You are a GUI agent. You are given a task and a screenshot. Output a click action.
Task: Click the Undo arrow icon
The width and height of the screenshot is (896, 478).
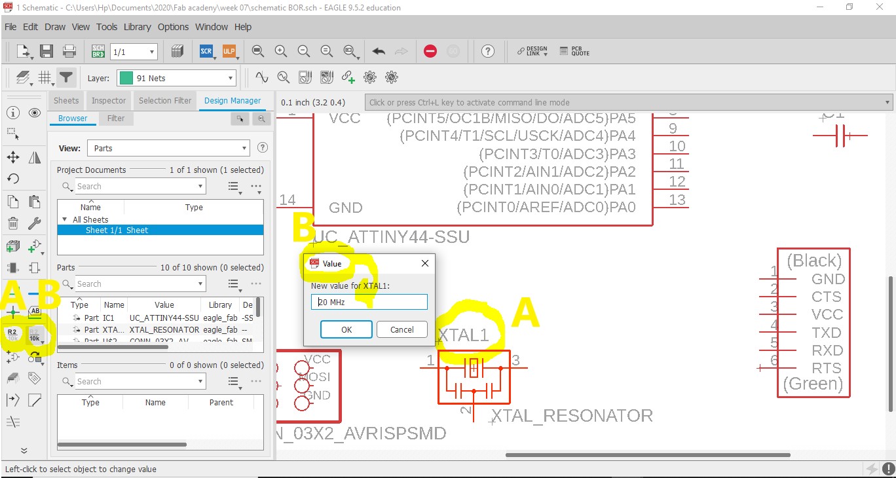[x=379, y=51]
